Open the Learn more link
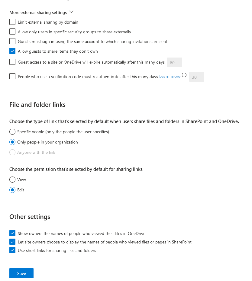The height and width of the screenshot is (281, 252). tap(170, 77)
